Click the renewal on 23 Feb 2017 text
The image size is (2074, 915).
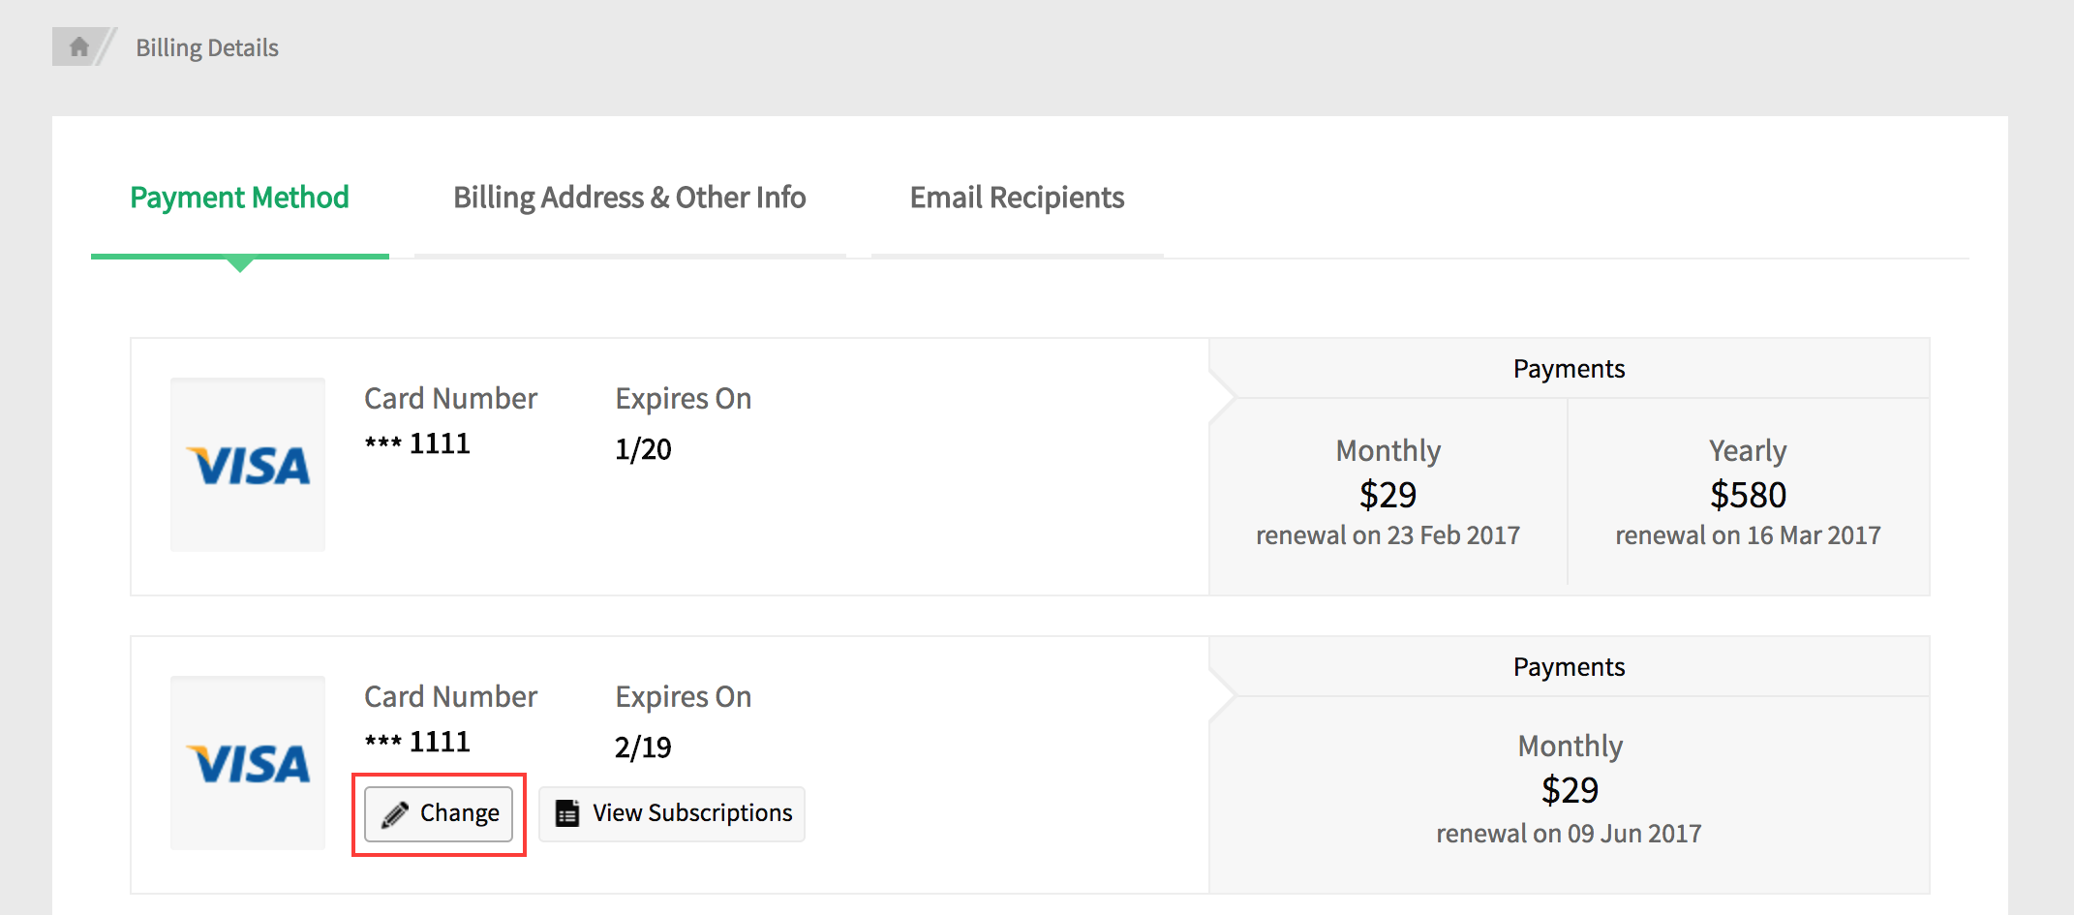1388,535
